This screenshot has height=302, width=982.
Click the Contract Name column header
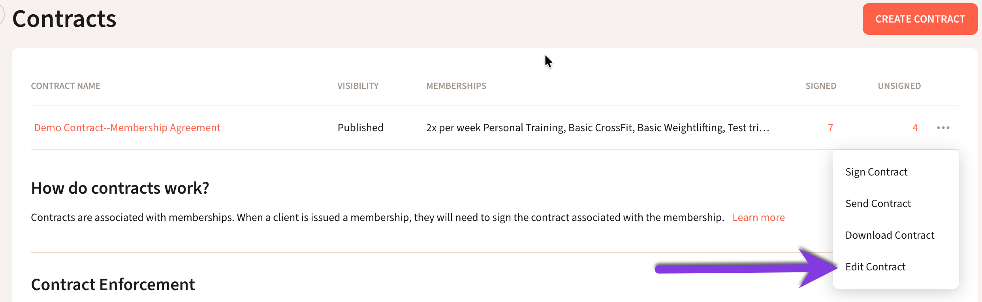click(66, 86)
